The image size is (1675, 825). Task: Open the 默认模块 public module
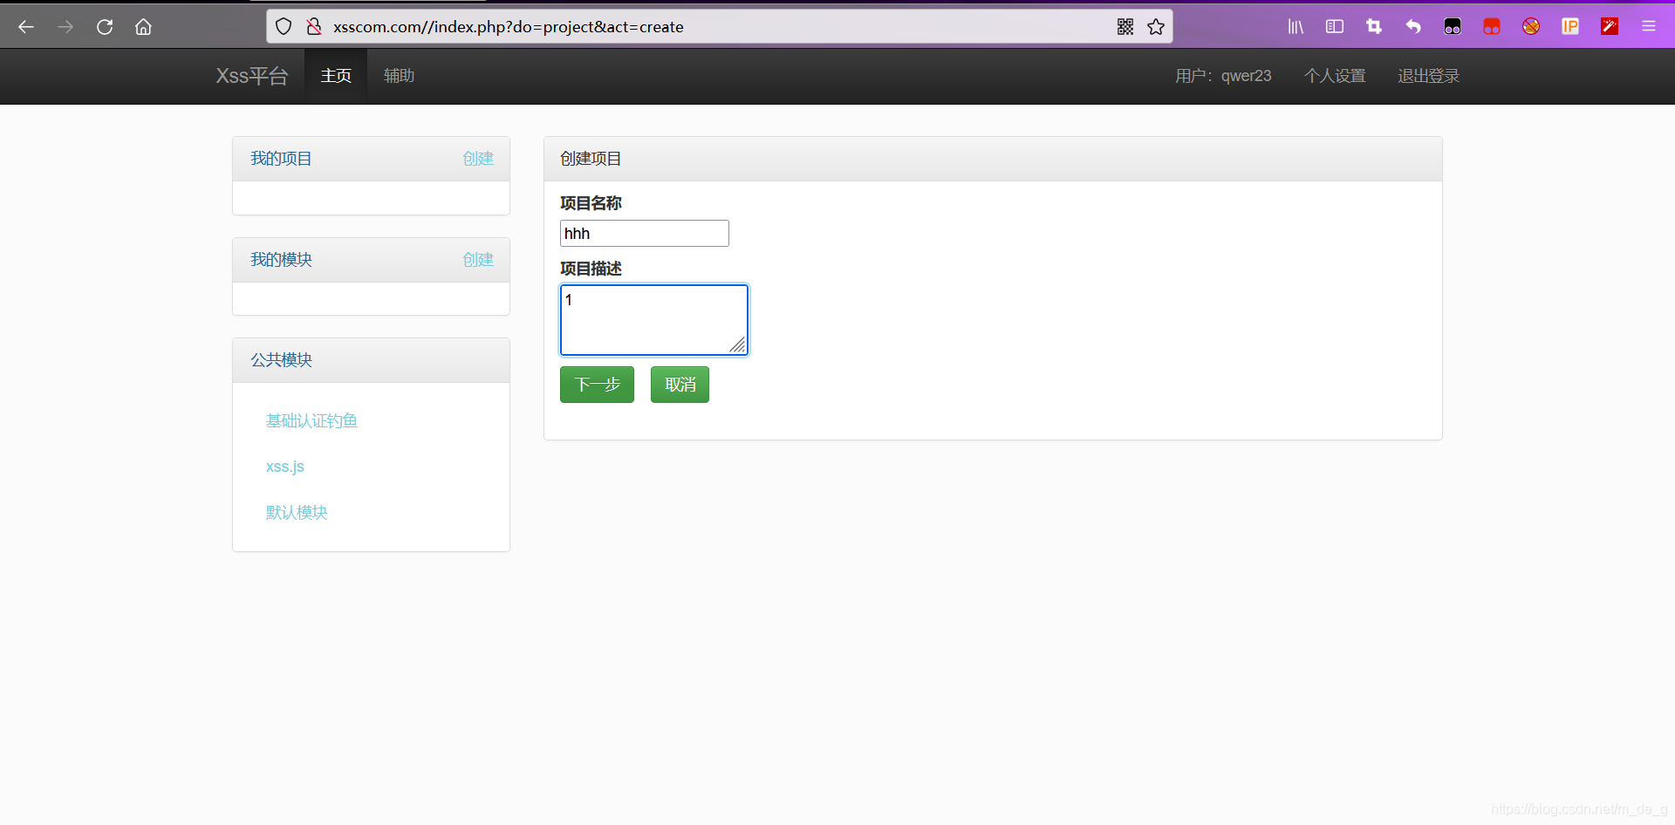[297, 513]
